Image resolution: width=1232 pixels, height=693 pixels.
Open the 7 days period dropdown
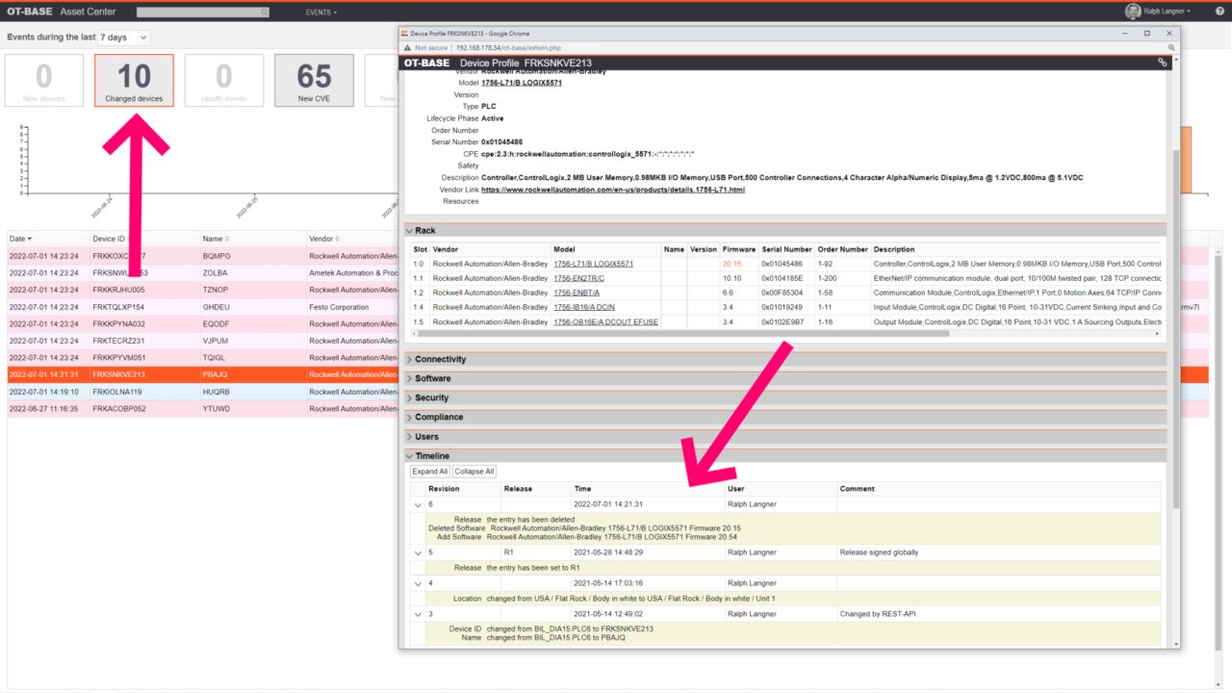click(124, 38)
